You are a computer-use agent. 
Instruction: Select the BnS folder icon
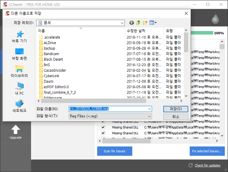(x=41, y=65)
